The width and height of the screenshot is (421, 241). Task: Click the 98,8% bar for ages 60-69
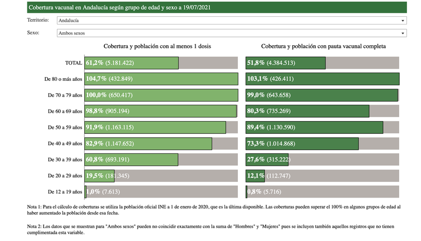tap(160, 111)
